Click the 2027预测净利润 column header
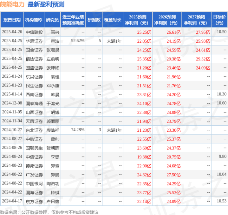Image resolution: width=228 pixels, height=215 pixels. 196,20
